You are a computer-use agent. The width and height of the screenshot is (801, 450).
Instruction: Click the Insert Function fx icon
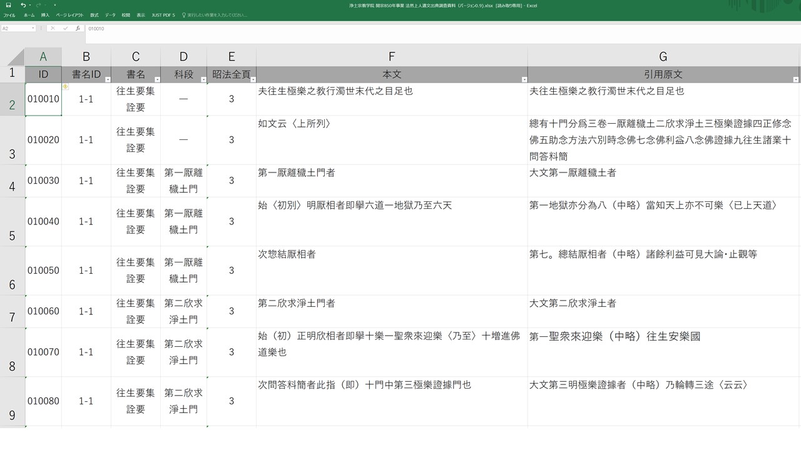[x=78, y=28]
